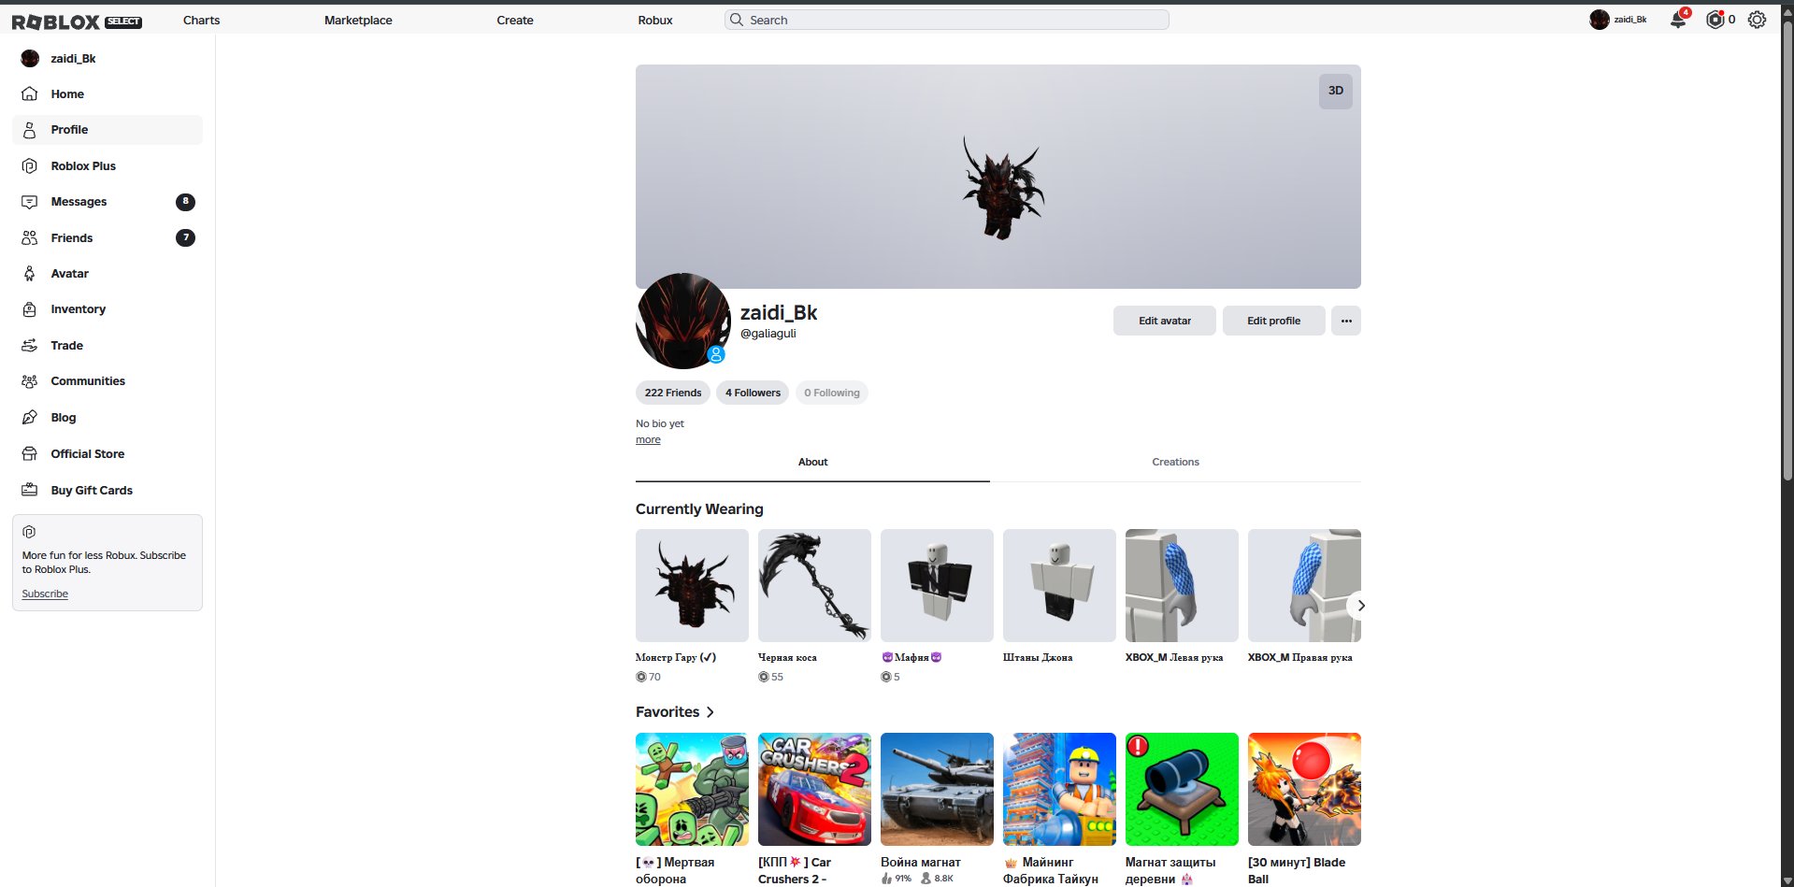Viewport: 1794px width, 887px height.
Task: Click the Blog pencil icon in sidebar
Action: tap(30, 418)
